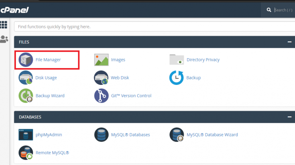295x165 pixels.
Task: Collapse the DATABASES section
Action: (x=289, y=117)
